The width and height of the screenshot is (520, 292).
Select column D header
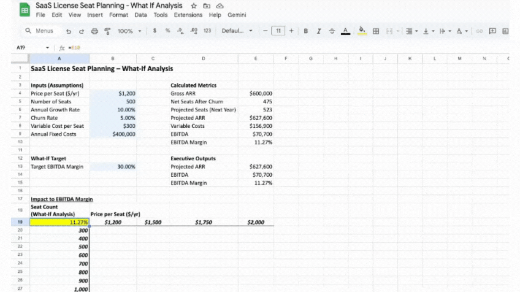coord(204,59)
